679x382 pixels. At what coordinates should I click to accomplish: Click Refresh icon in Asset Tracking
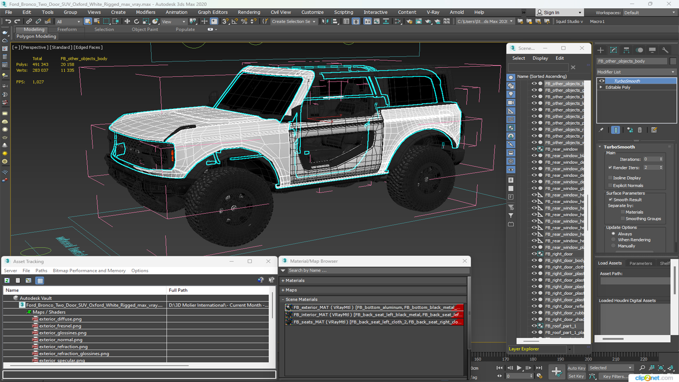point(7,280)
